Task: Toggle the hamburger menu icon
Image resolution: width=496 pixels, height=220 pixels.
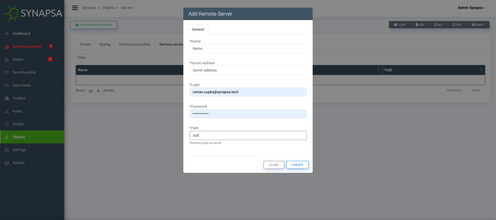Action: pos(75,8)
